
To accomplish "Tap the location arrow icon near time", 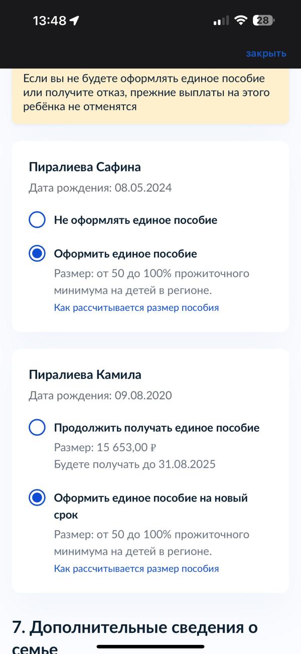I will 75,21.
